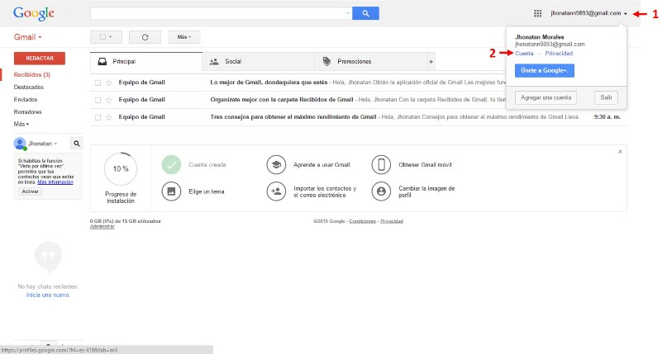
Task: Add a new inbox tab with plus
Action: [x=431, y=62]
